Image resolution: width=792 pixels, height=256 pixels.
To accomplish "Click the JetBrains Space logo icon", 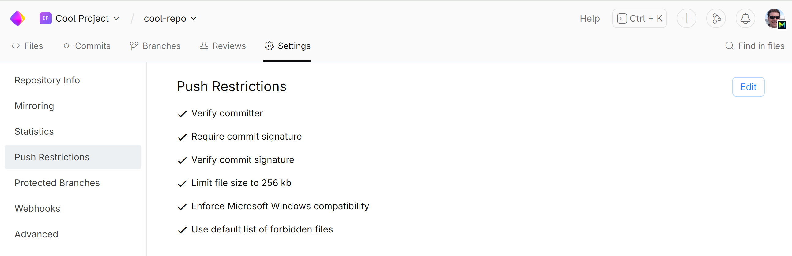I will [x=17, y=18].
